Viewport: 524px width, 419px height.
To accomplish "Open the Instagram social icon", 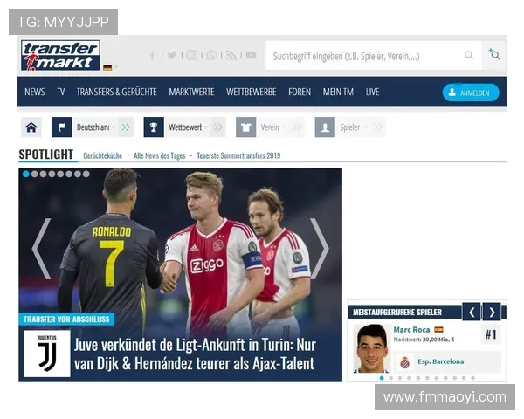I will [x=191, y=55].
